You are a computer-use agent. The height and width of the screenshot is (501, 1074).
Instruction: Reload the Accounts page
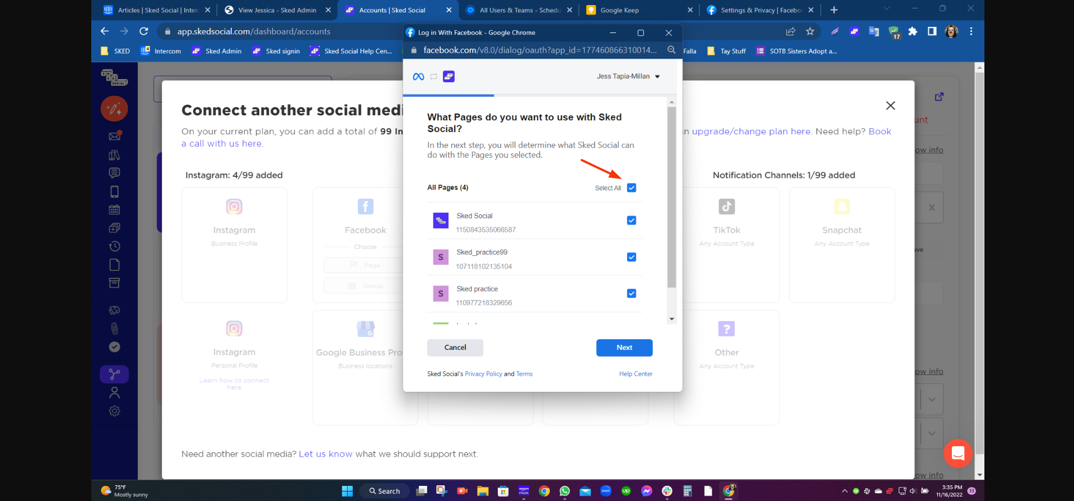pyautogui.click(x=144, y=31)
